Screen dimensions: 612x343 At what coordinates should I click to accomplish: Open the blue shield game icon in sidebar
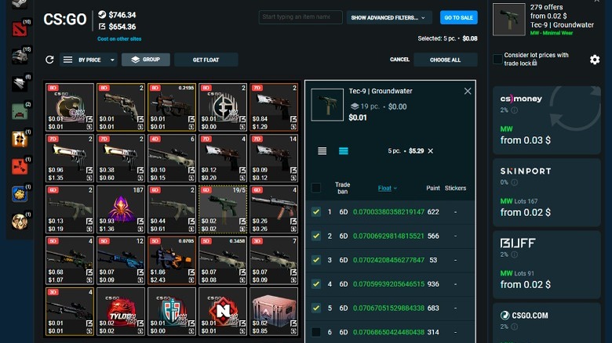19,193
